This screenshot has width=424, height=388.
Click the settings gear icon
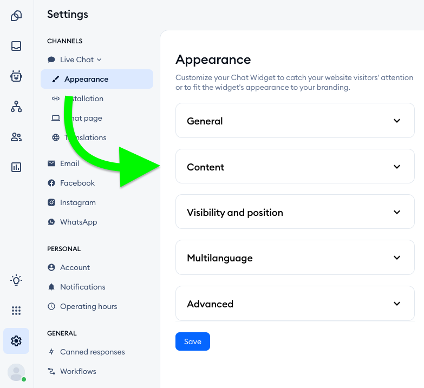[16, 341]
